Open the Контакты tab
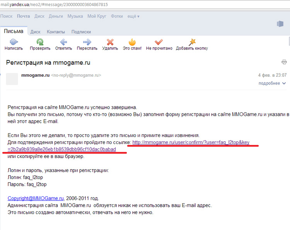The height and width of the screenshot is (230, 290). tap(56, 32)
